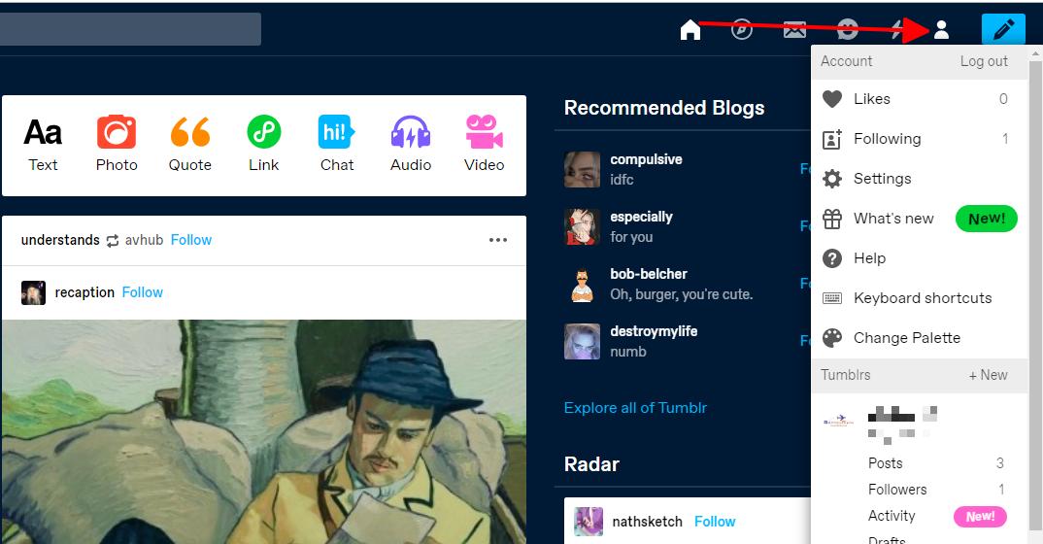Screen dimensions: 1043x544
Task: Open the post's three-dot options menu
Action: pyautogui.click(x=497, y=240)
